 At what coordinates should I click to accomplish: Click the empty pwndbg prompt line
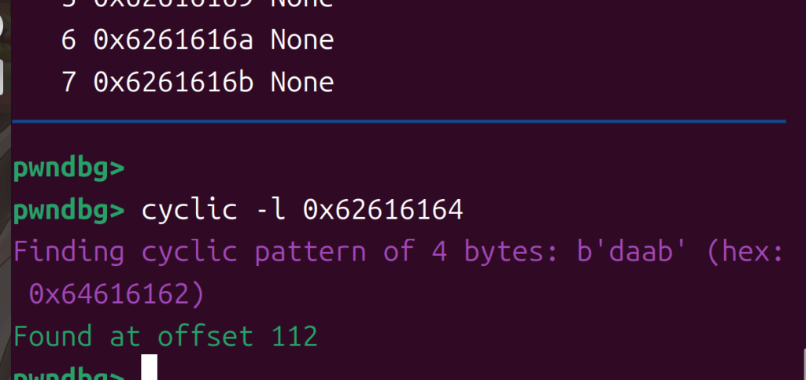coord(69,168)
